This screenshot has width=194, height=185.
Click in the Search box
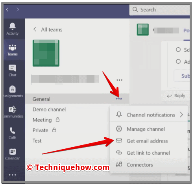click(159, 10)
